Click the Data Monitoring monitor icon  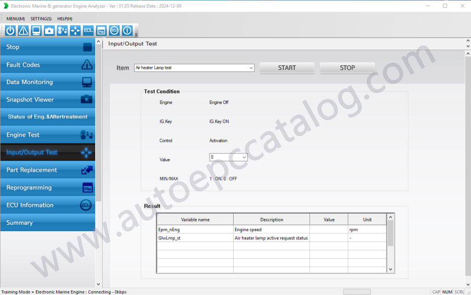87,82
